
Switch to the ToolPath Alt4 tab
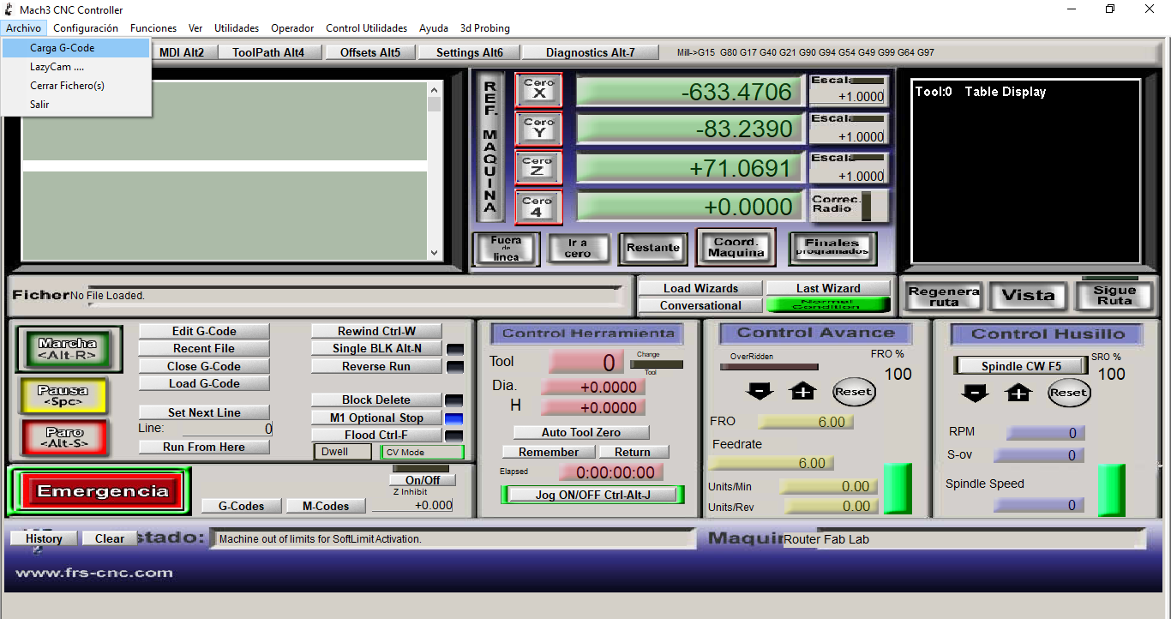(x=268, y=52)
